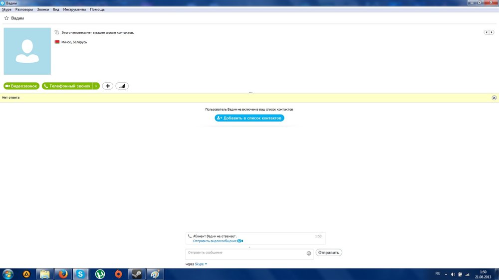Image resolution: width=499 pixels, height=280 pixels.
Task: Open the emoticon smiley picker
Action: (x=309, y=253)
